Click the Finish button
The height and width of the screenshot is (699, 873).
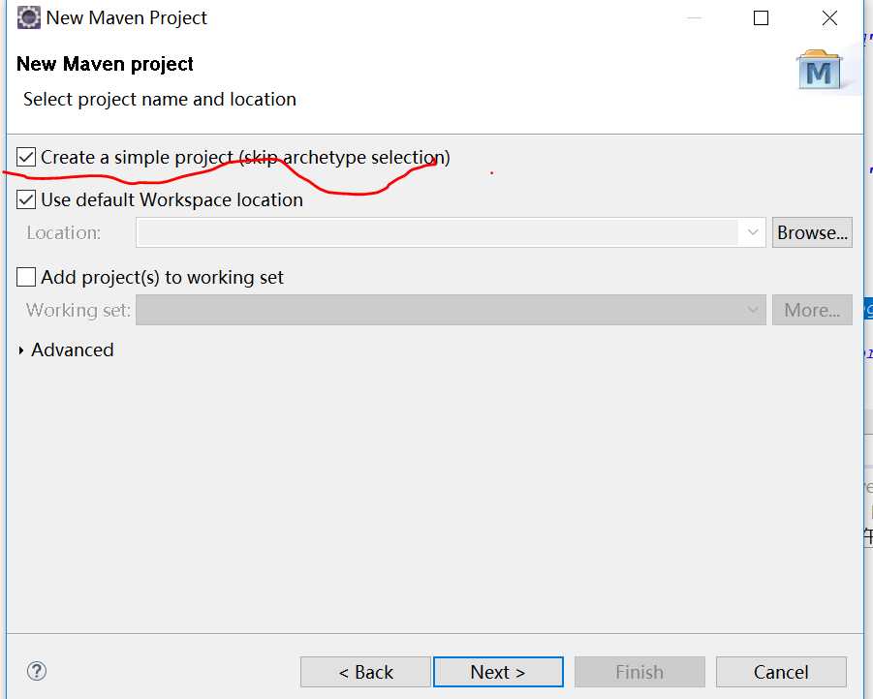point(639,672)
